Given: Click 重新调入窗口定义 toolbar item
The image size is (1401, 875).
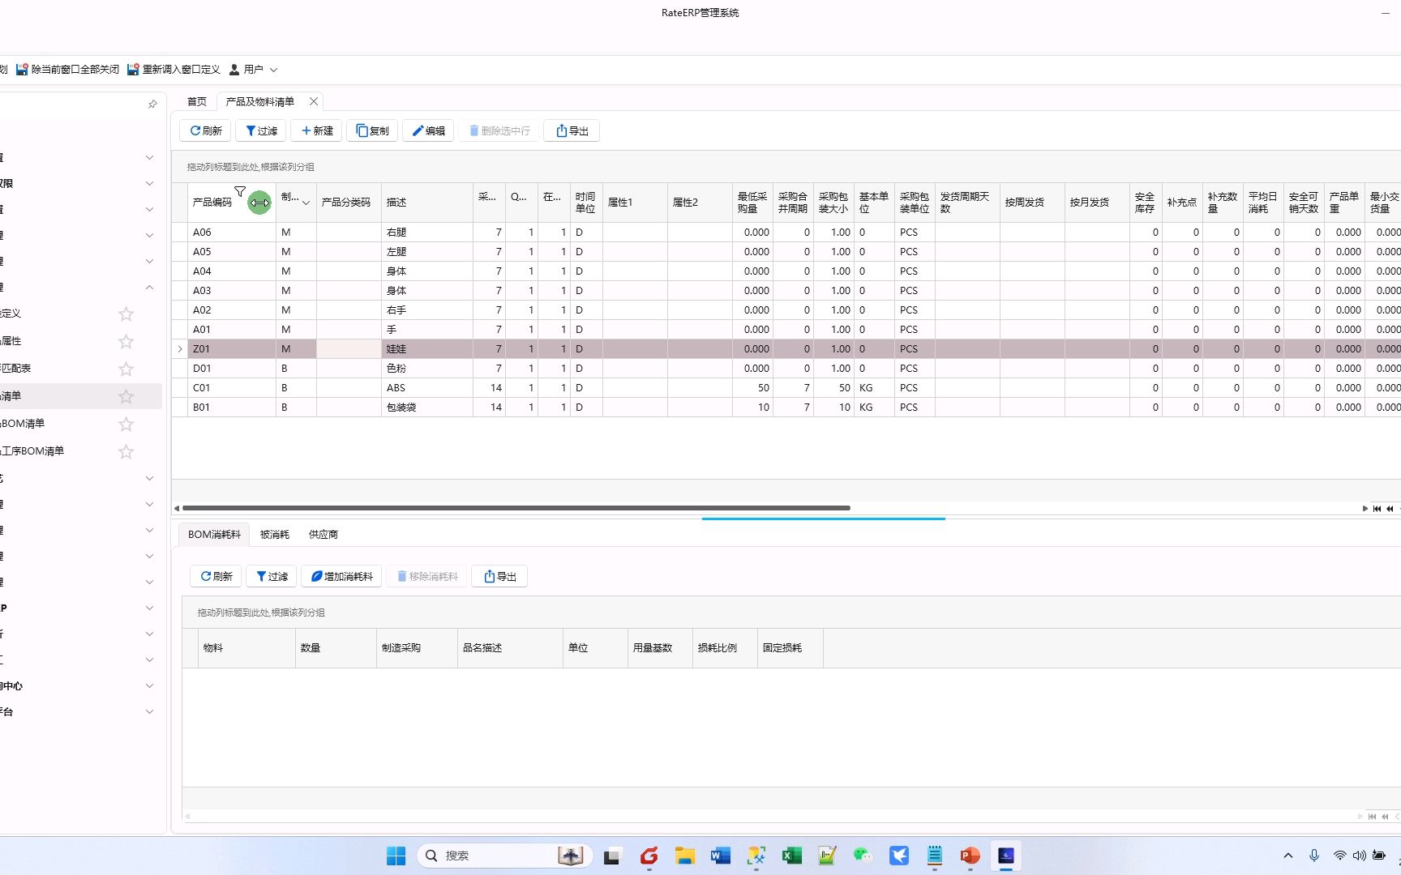Looking at the screenshot, I should 174,70.
